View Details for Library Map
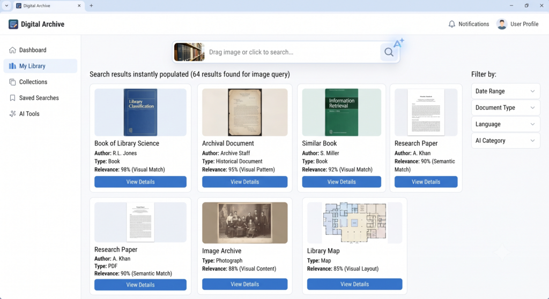The height and width of the screenshot is (299, 549). coord(355,284)
